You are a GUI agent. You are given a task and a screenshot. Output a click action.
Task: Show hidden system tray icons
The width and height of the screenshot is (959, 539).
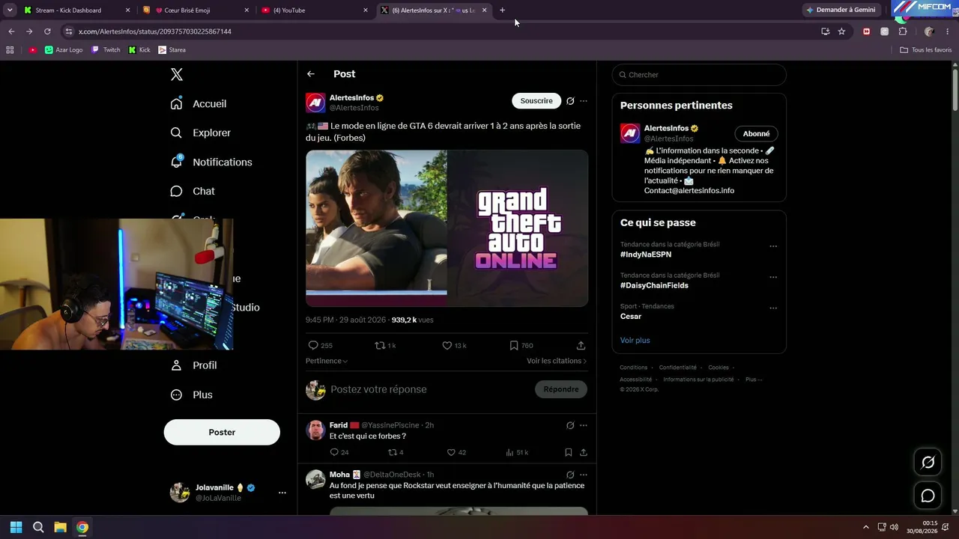(x=866, y=527)
